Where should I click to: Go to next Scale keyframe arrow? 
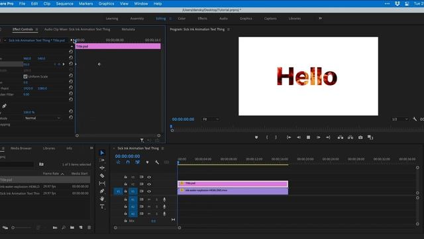[x=64, y=64]
